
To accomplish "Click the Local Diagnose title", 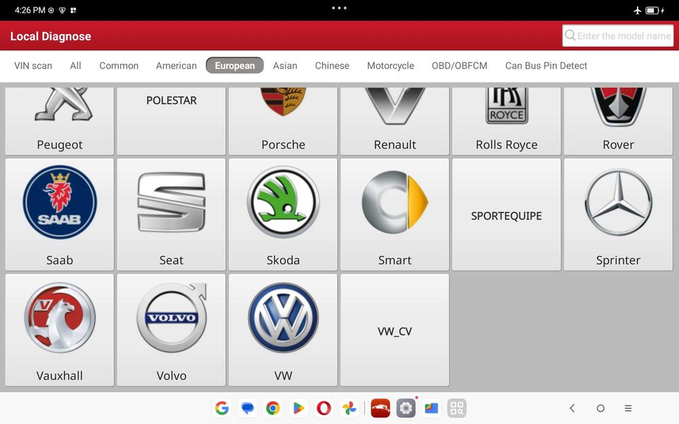I will tap(51, 37).
